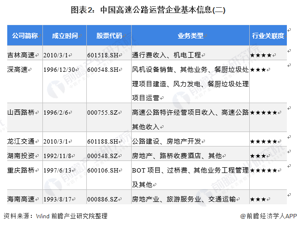Click the 业务类型 column header
This screenshot has width=297, height=226.
(x=190, y=36)
